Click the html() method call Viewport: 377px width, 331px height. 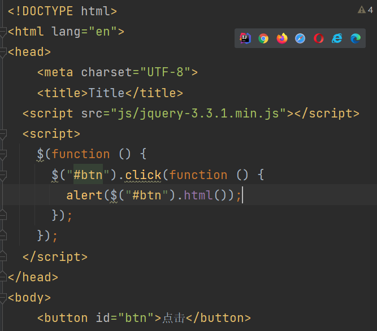click(x=205, y=195)
